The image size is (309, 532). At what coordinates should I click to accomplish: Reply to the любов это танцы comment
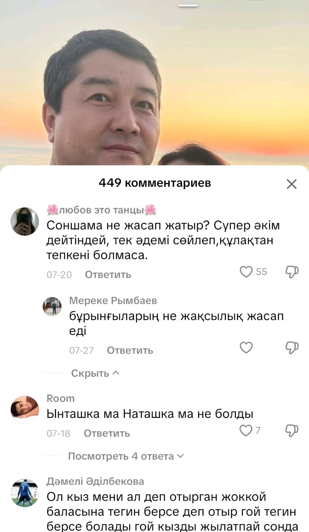(x=108, y=275)
